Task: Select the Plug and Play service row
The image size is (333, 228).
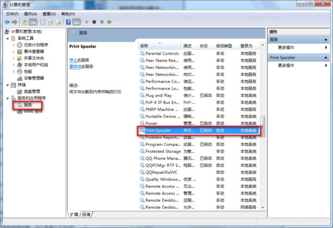Action: click(x=198, y=96)
